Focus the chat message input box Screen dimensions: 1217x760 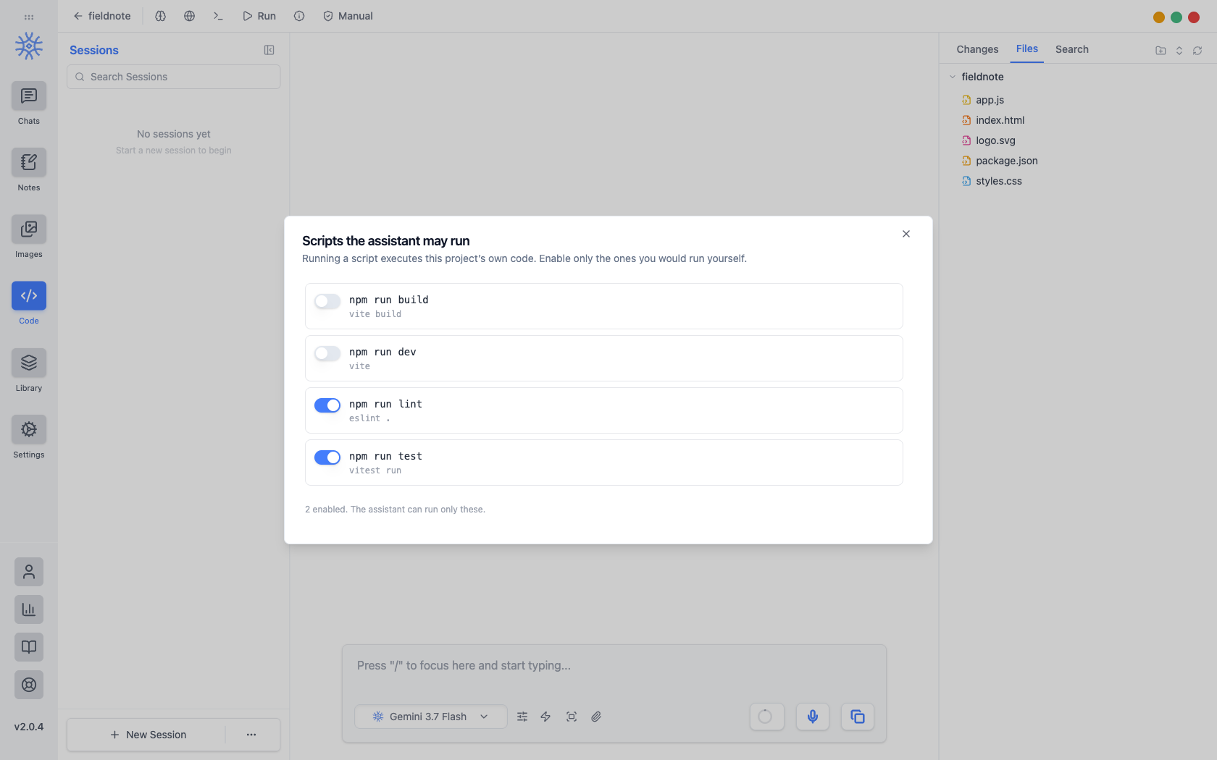click(614, 666)
